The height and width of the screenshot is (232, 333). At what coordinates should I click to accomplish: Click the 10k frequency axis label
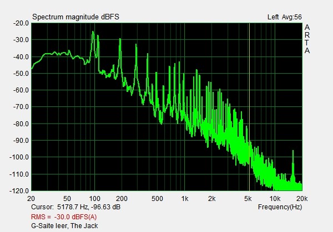click(275, 199)
